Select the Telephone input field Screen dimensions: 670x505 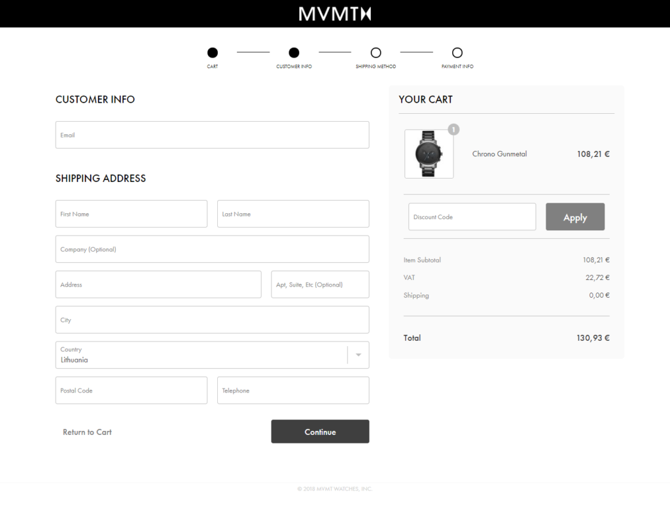[293, 390]
